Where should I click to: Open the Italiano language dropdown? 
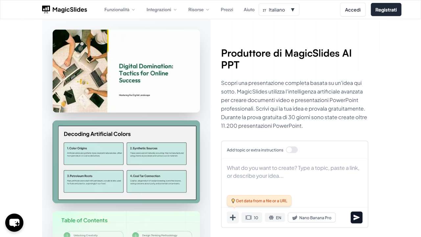(x=279, y=10)
